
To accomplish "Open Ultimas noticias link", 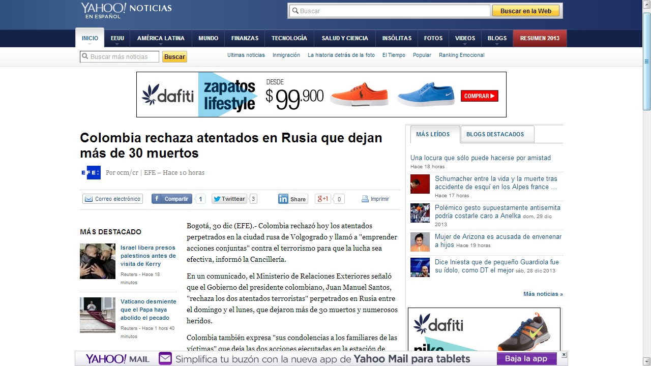I will pyautogui.click(x=246, y=55).
